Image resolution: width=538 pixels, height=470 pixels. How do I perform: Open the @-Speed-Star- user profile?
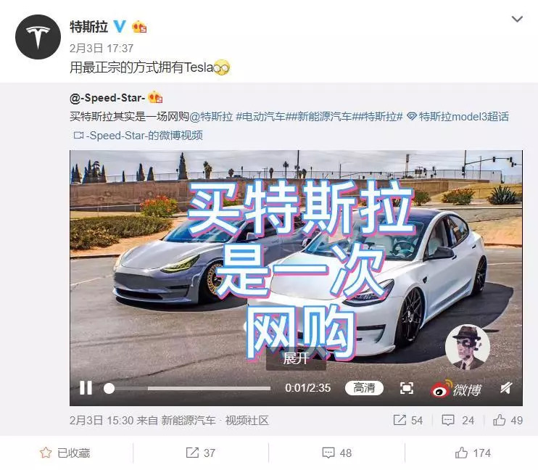[x=107, y=98]
